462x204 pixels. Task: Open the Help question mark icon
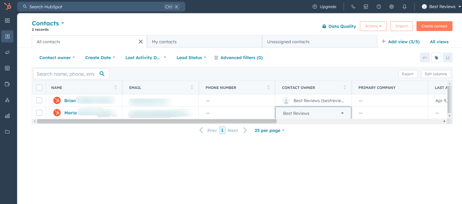tap(379, 6)
